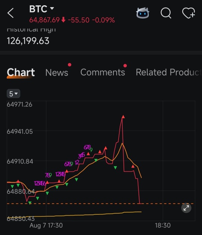Click the -55.50 change amount
The image size is (202, 235).
pyautogui.click(x=79, y=20)
